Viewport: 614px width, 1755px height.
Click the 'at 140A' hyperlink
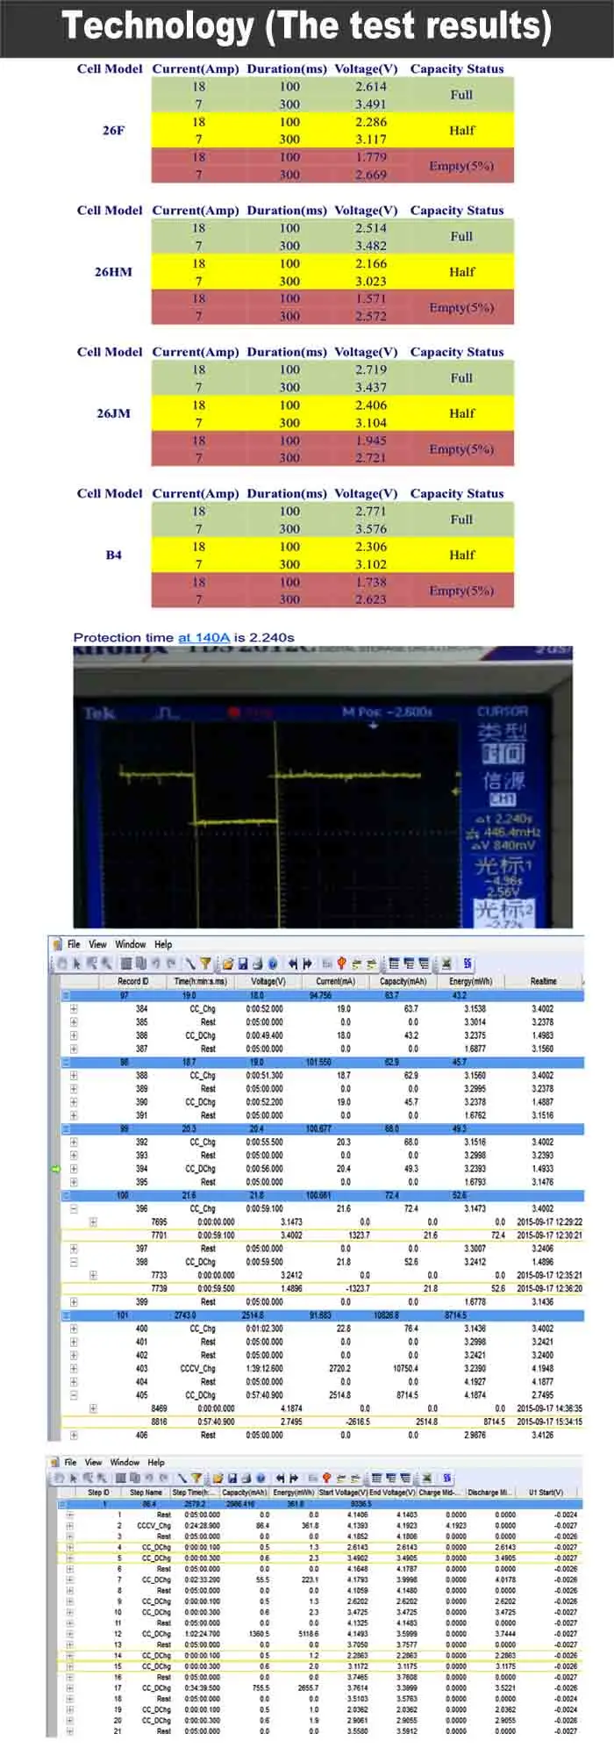(x=203, y=637)
